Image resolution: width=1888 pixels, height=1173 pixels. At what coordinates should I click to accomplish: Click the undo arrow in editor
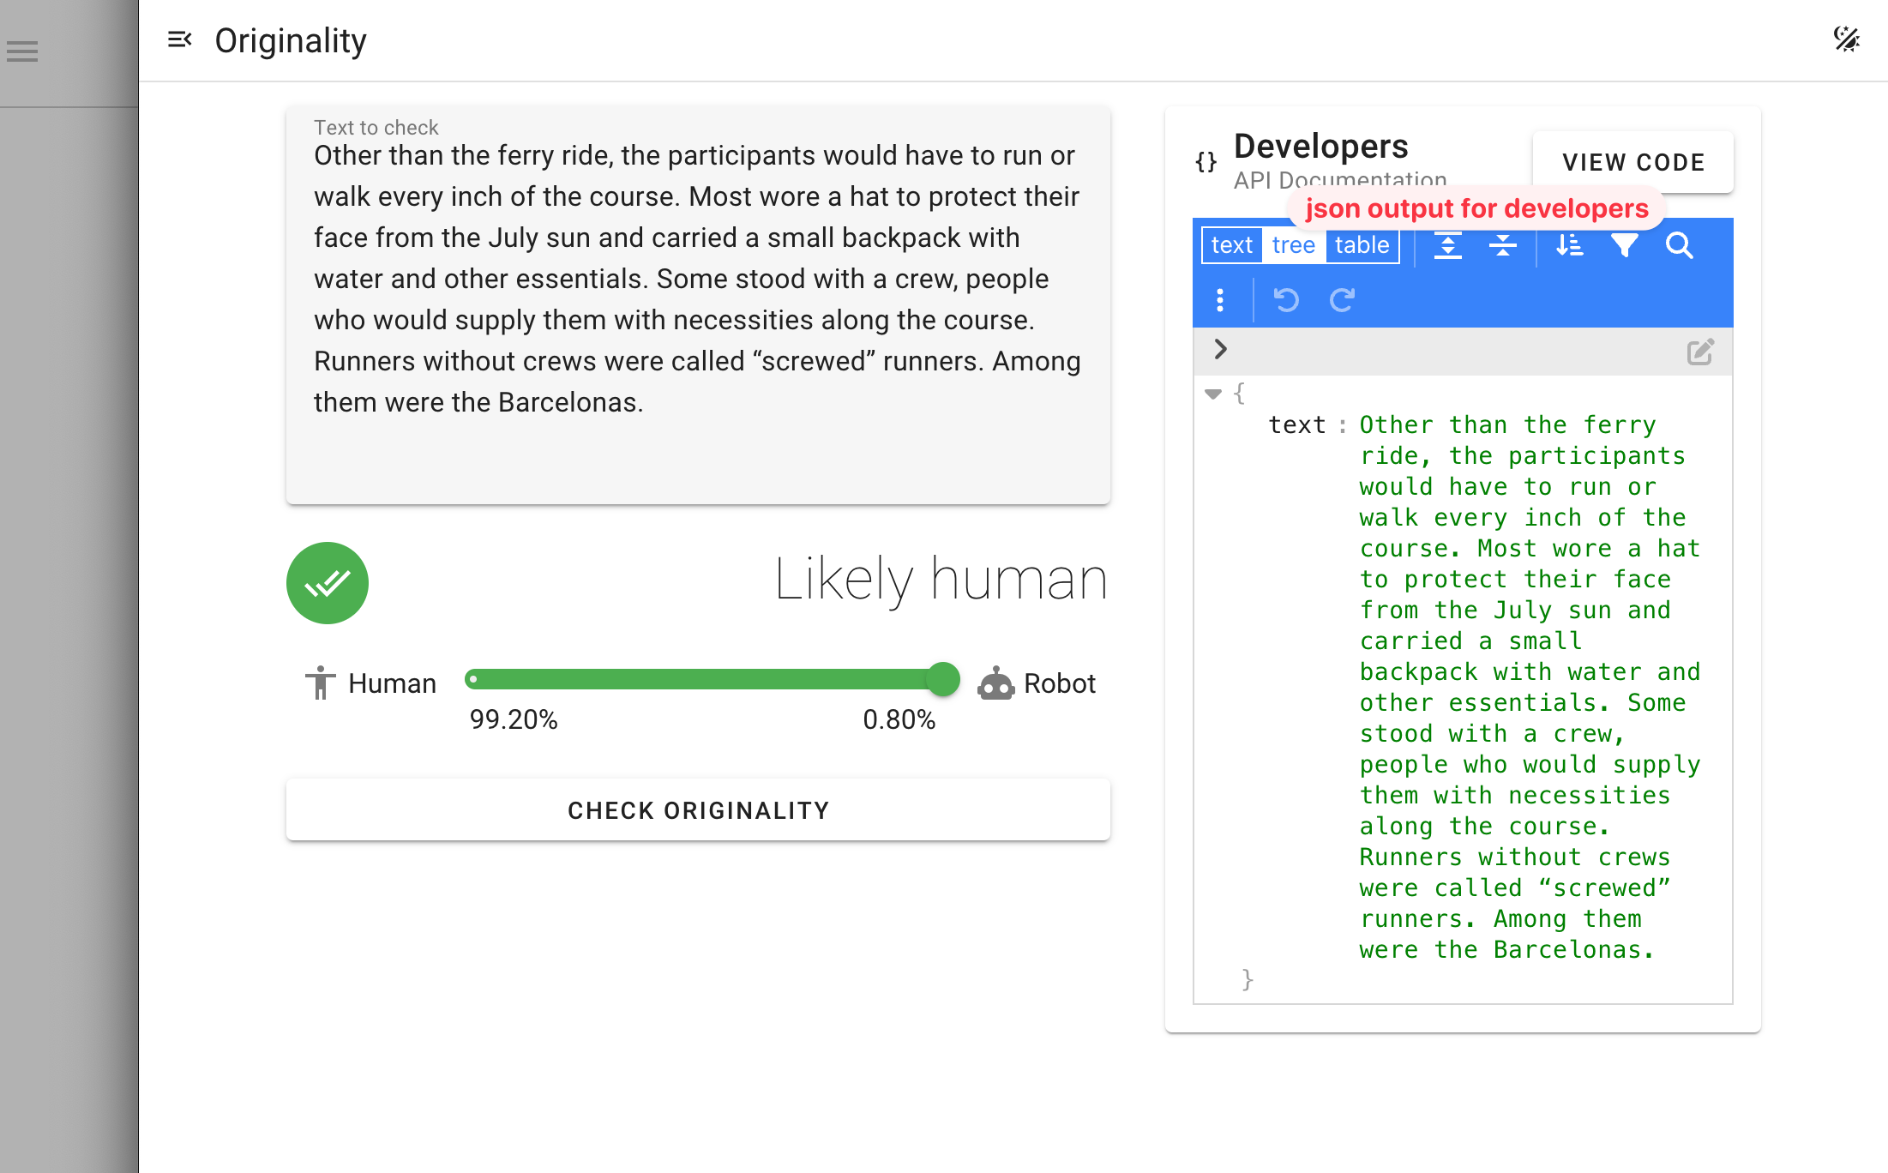1286,300
